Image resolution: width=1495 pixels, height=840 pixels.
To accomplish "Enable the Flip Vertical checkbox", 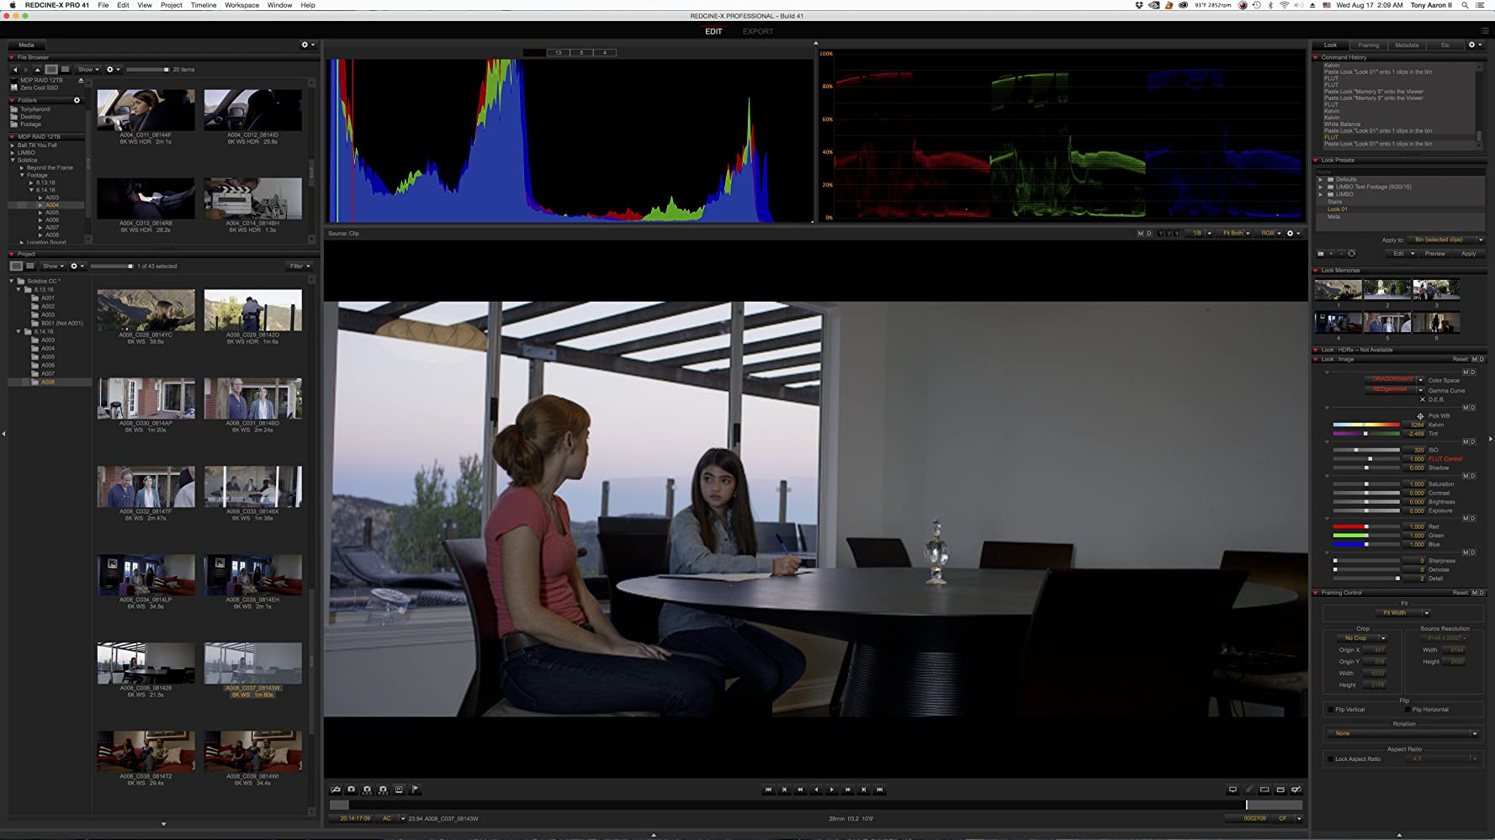I will [x=1330, y=710].
